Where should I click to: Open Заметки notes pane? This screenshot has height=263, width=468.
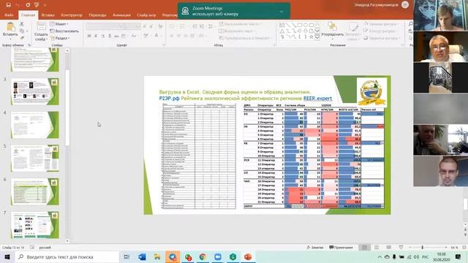(315, 248)
